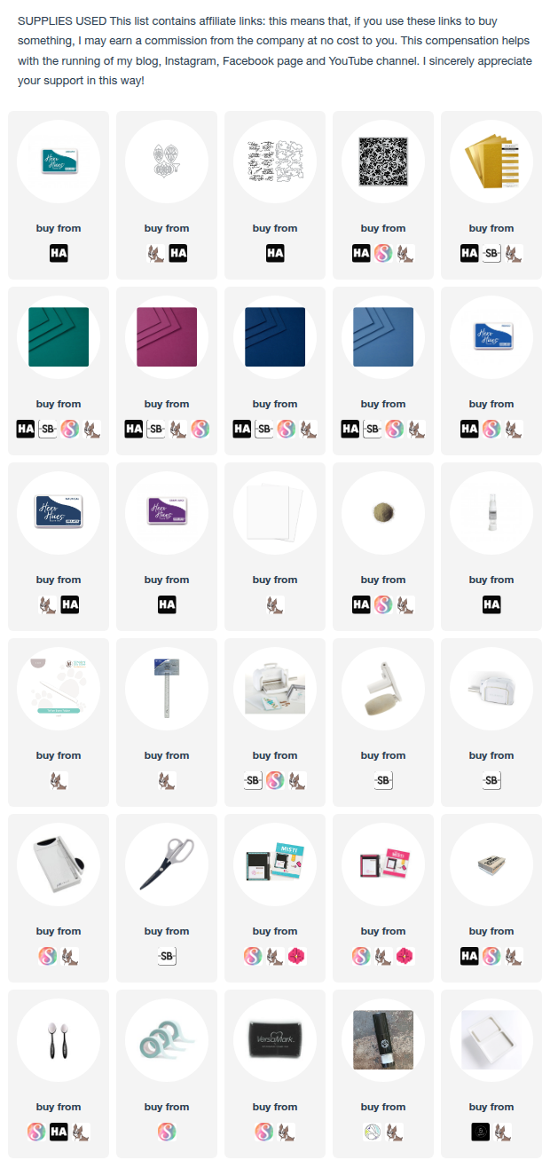Screen dimensions: 550x1176
Task: Click the HA store icon under the teal ink pad
Action: pos(59,253)
